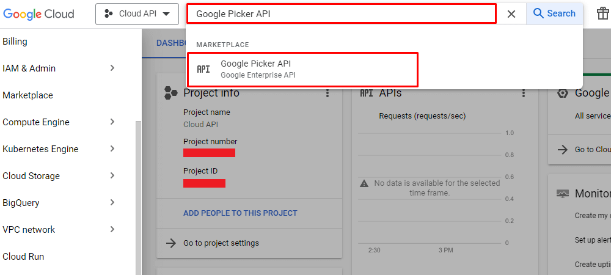Clear the search text with the X icon
Viewport: 611px width, 275px height.
[511, 14]
